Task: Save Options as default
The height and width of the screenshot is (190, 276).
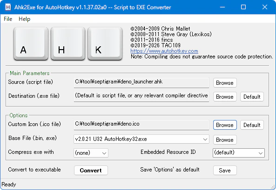Action: tap(225, 171)
